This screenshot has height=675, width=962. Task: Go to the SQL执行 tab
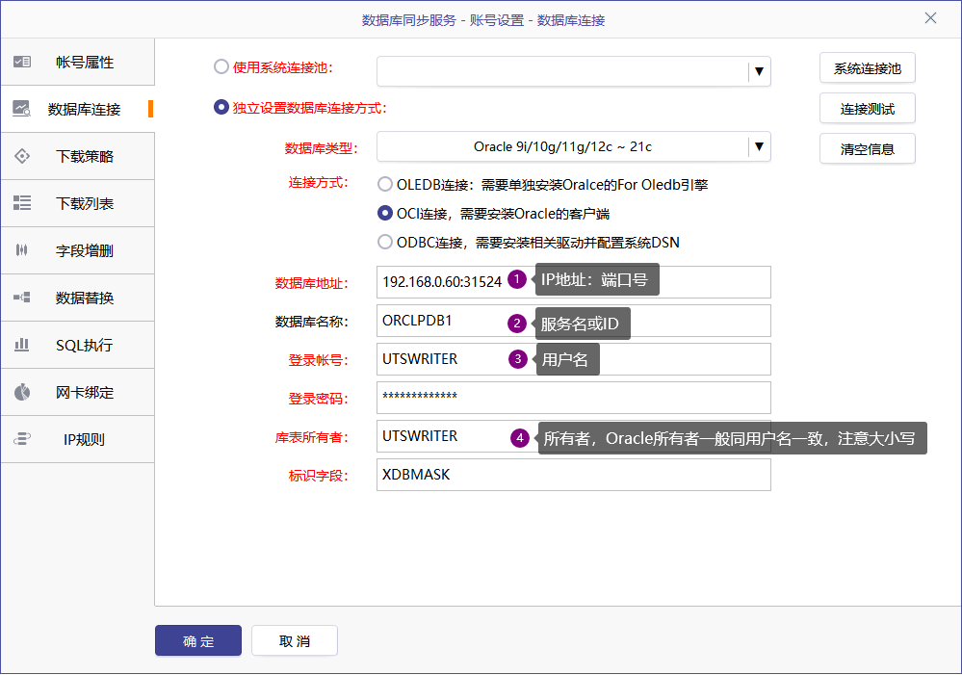tap(78, 346)
